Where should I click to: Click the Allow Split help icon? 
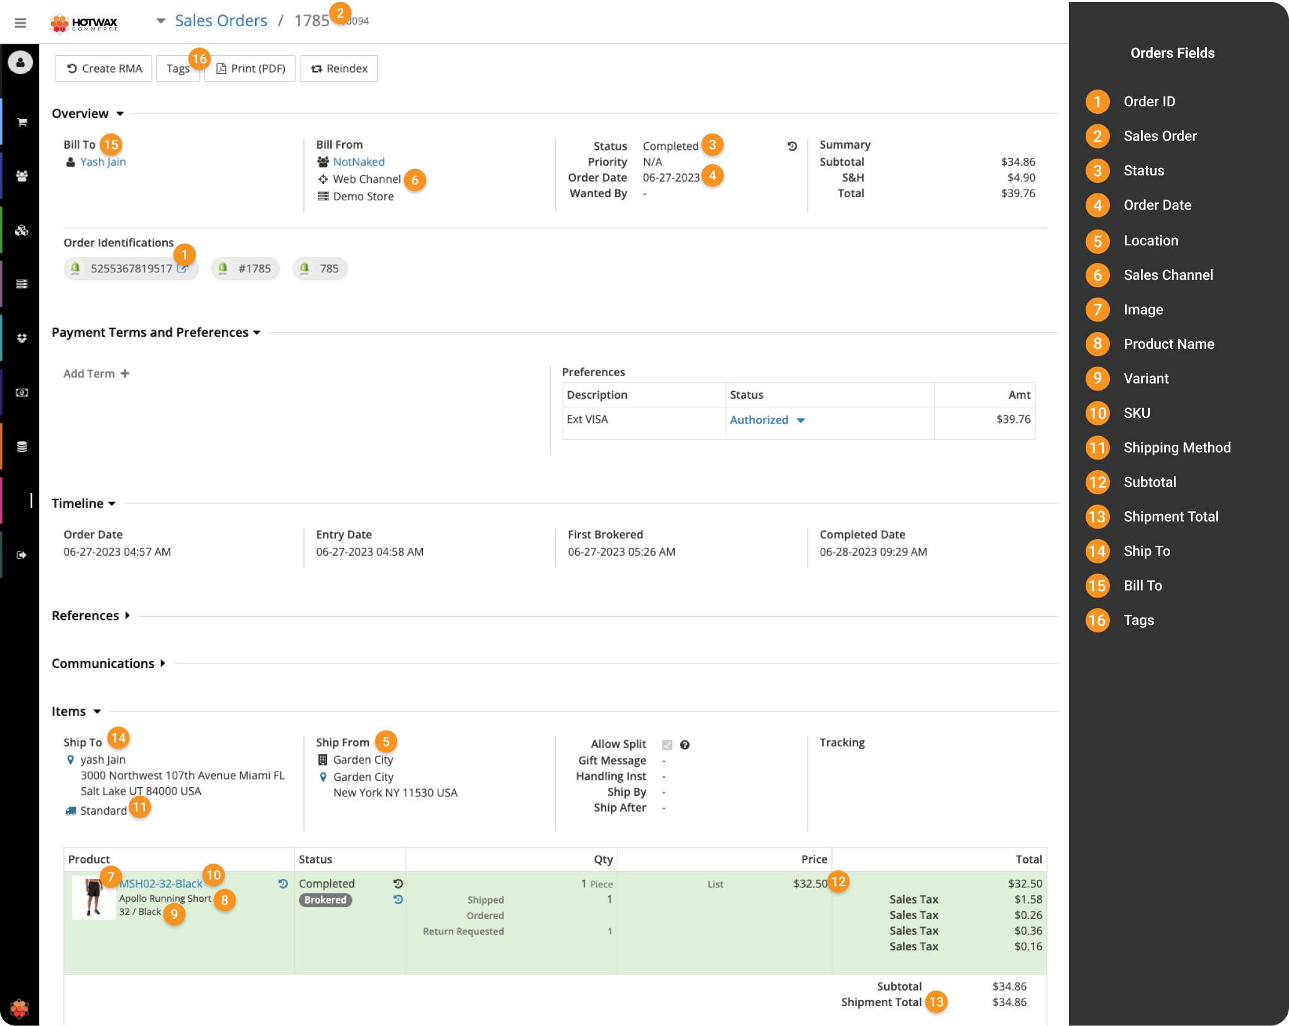pyautogui.click(x=685, y=745)
